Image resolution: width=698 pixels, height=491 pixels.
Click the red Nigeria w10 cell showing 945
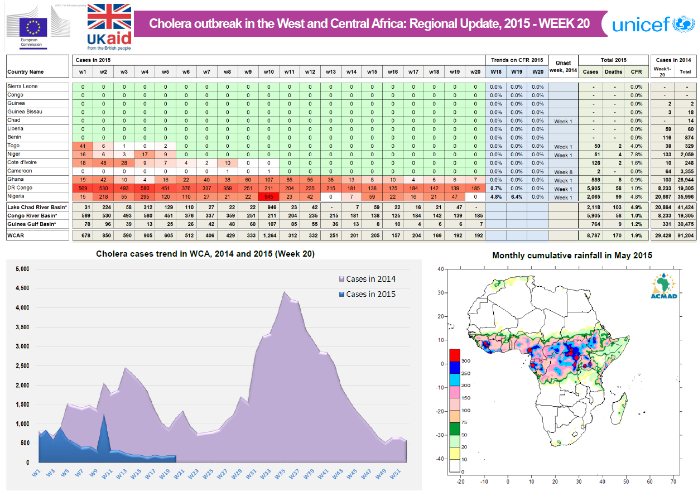(268, 197)
